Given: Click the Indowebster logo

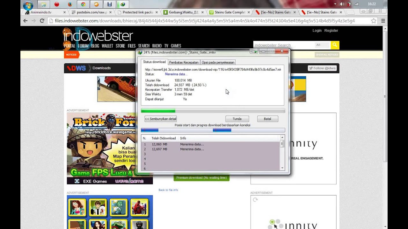Looking at the screenshot, I should pyautogui.click(x=98, y=36).
